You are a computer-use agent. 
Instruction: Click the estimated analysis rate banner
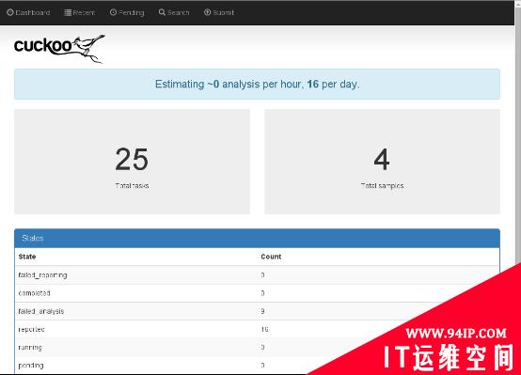pos(257,84)
